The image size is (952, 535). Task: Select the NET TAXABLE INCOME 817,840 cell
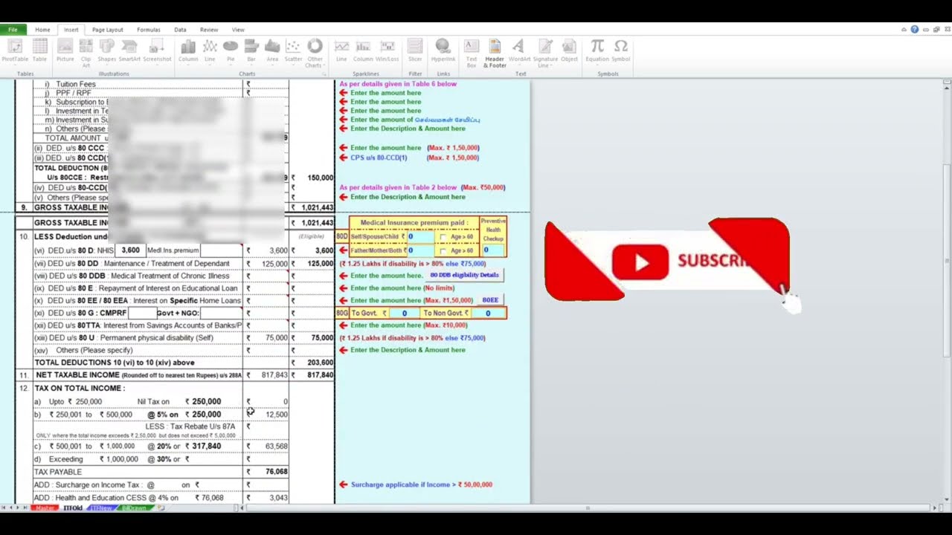pyautogui.click(x=312, y=375)
